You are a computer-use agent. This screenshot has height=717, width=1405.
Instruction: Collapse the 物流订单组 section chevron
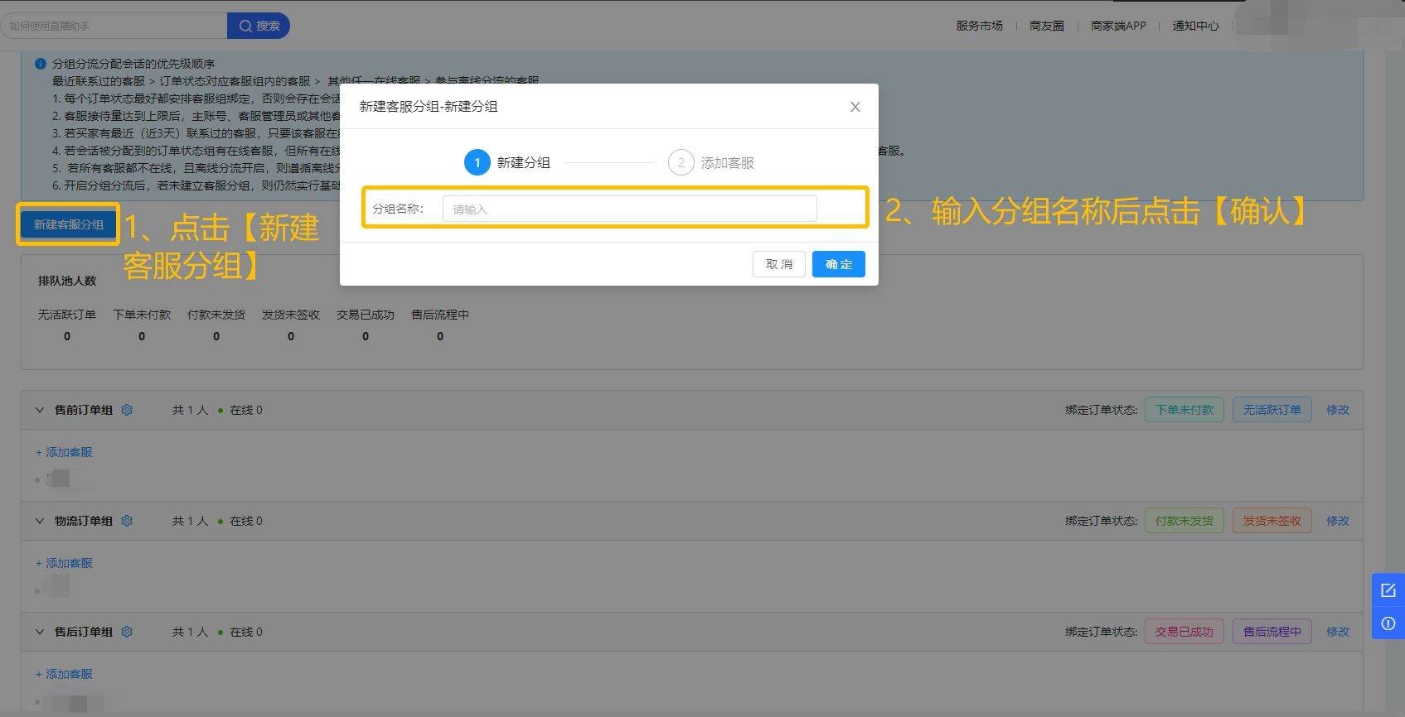[39, 521]
